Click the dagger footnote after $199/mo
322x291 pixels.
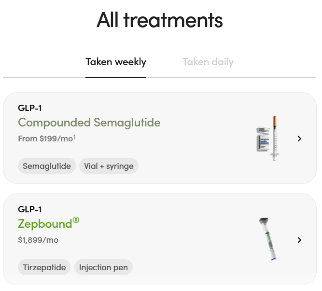(x=74, y=137)
